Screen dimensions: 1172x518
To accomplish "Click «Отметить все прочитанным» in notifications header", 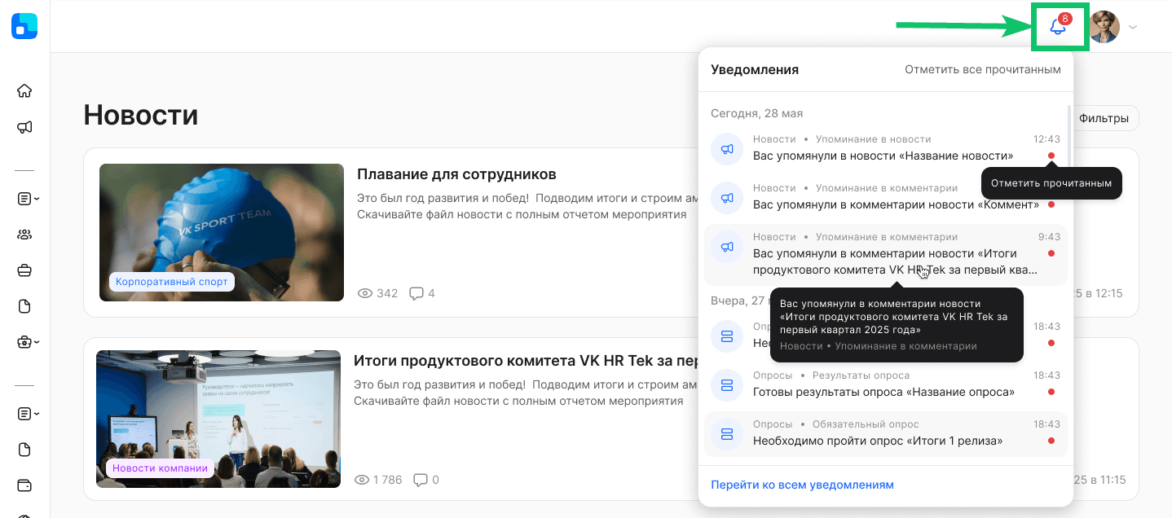I will [983, 69].
